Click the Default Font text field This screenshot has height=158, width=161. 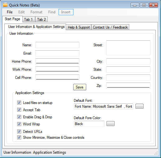coord(103,106)
